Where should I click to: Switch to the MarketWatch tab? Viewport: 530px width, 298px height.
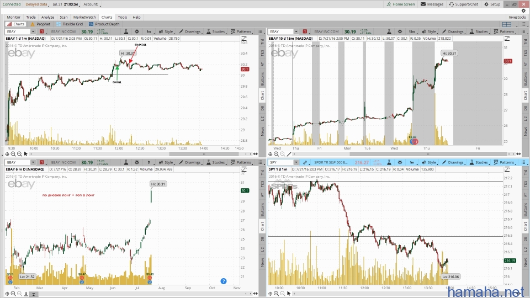pyautogui.click(x=84, y=17)
